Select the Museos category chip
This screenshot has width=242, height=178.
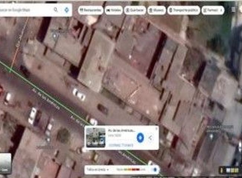157,10
